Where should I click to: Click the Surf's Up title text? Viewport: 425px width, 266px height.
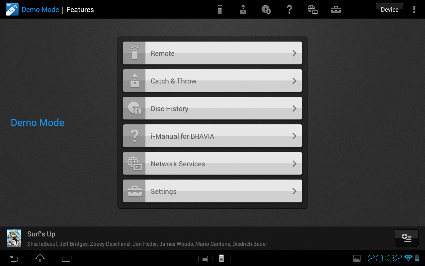click(x=41, y=234)
